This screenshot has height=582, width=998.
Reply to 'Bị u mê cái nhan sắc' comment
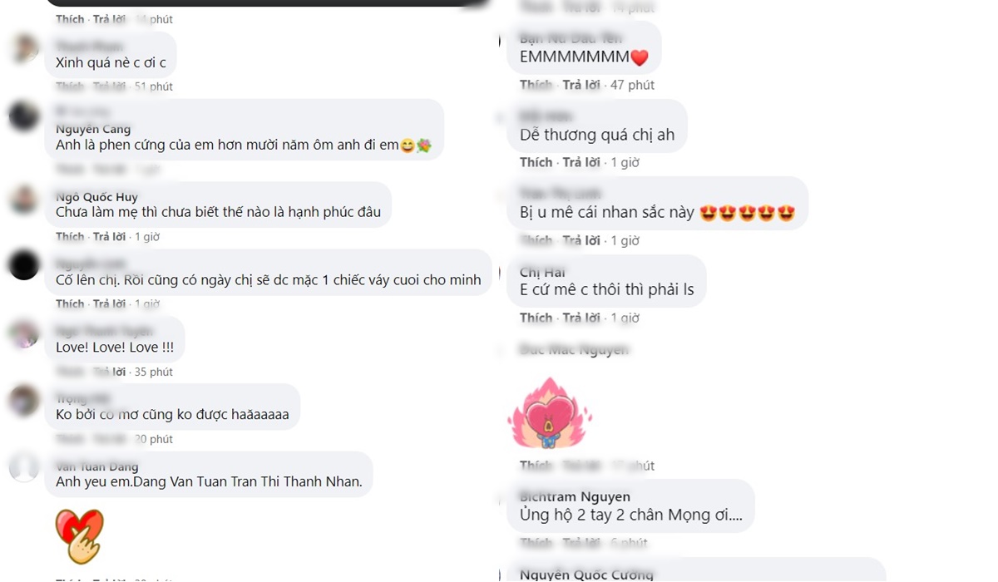(x=581, y=240)
